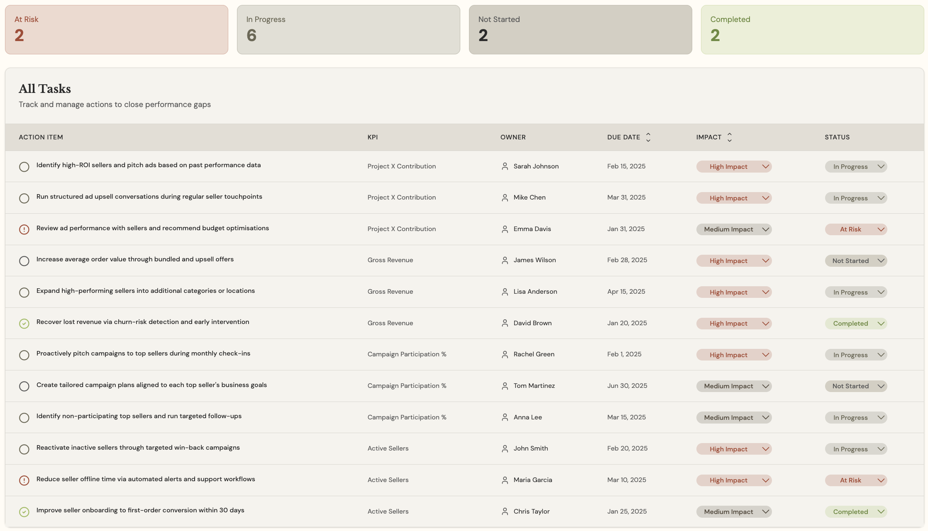
Task: Click the green checkmark on Improve seller onboarding row
Action: point(24,511)
